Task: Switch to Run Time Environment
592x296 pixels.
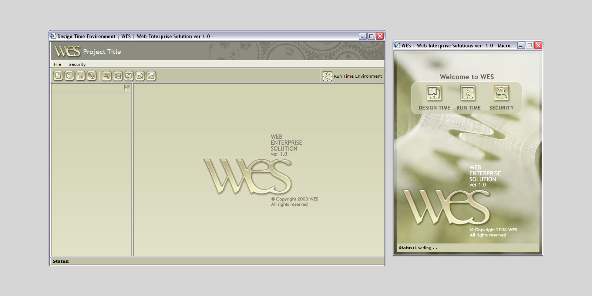Action: click(352, 76)
